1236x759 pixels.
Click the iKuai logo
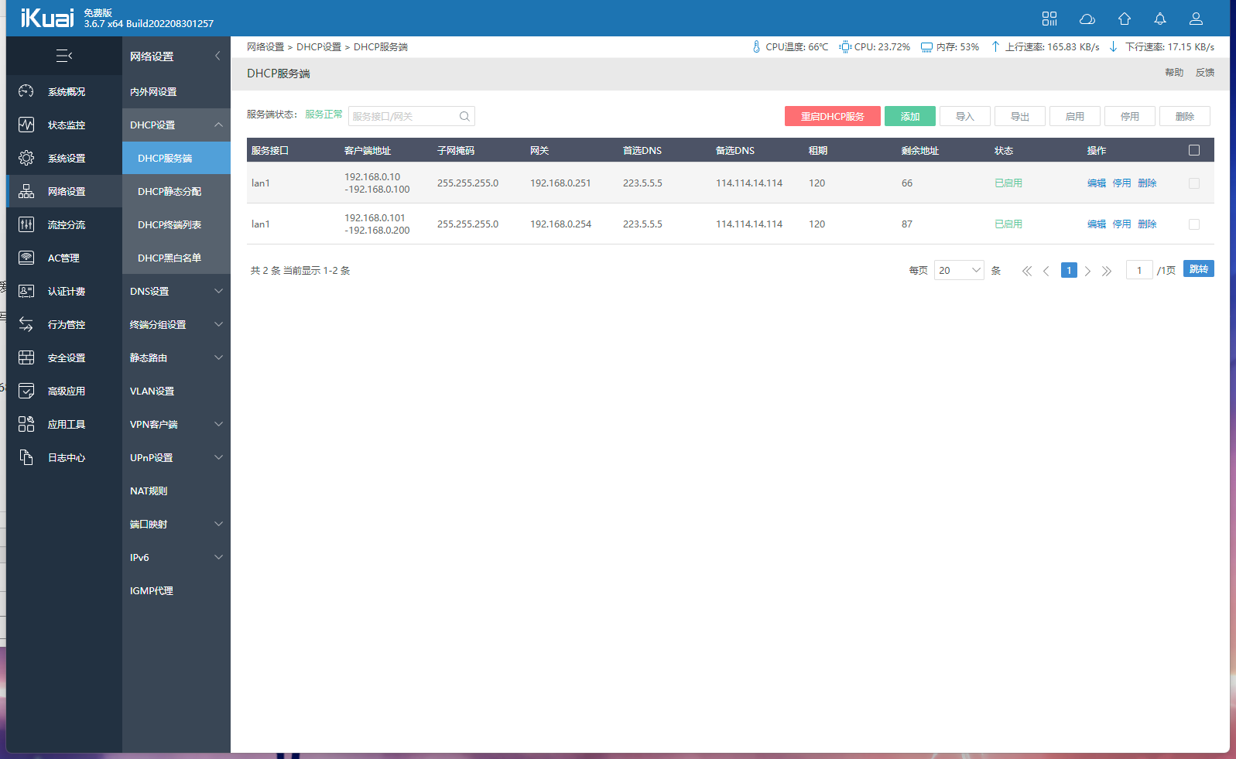coord(47,18)
